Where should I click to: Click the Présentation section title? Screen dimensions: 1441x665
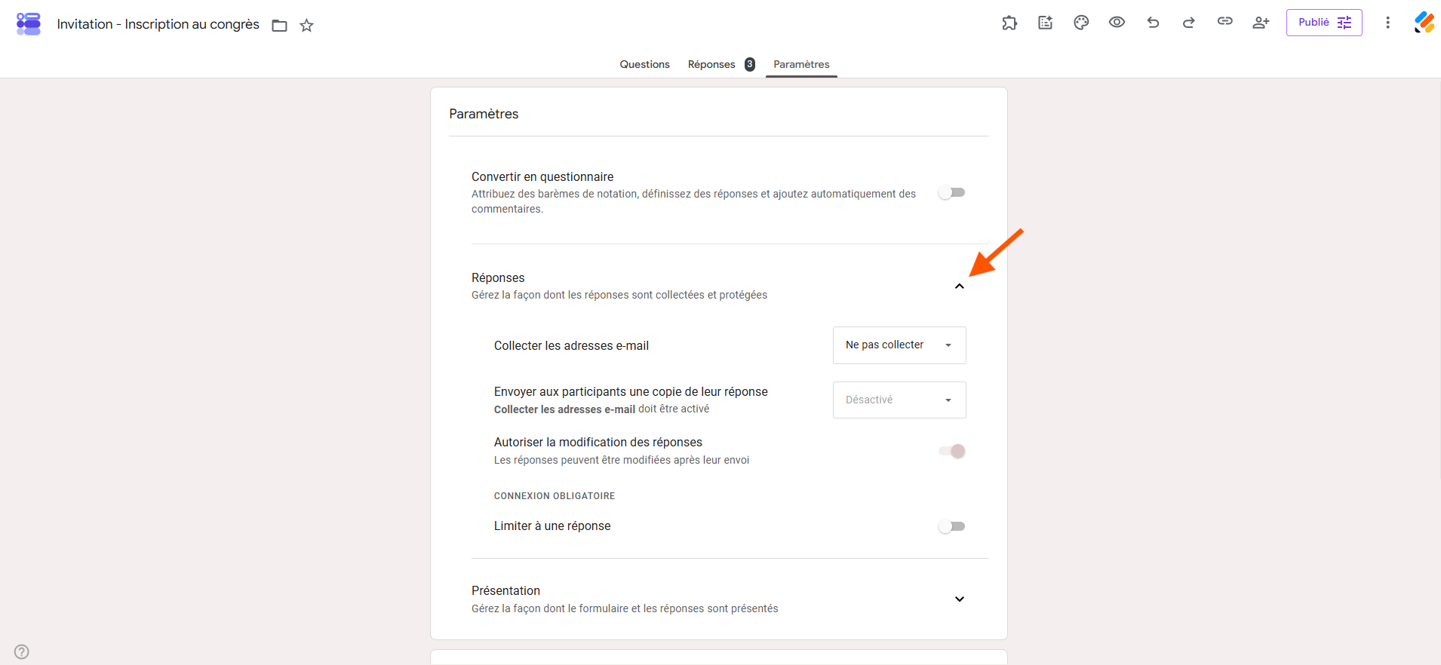[505, 591]
